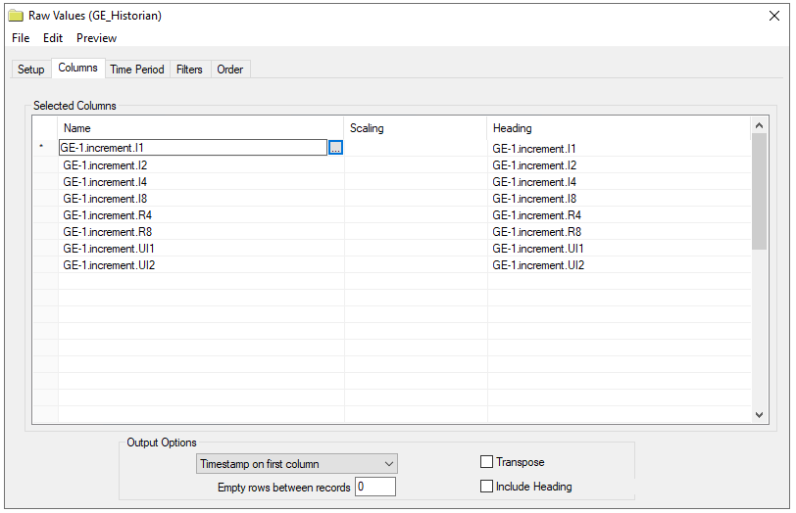Click the GE-1.increment.I2 heading cell
Screen dimensions: 796x513
(619, 165)
